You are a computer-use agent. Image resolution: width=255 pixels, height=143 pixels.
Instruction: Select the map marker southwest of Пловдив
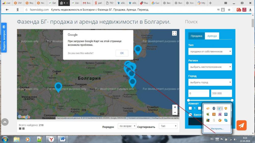[58, 87]
